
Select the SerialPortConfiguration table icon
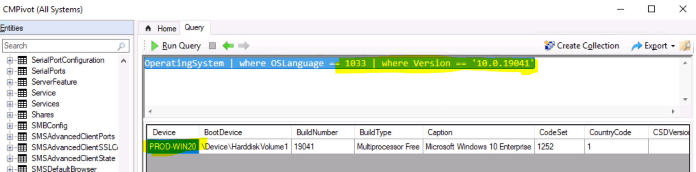click(22, 60)
